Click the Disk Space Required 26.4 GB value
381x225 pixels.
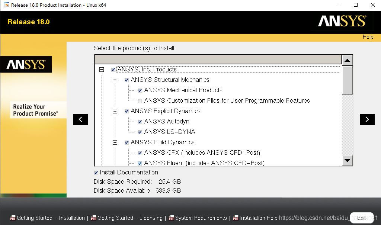pyautogui.click(x=170, y=182)
